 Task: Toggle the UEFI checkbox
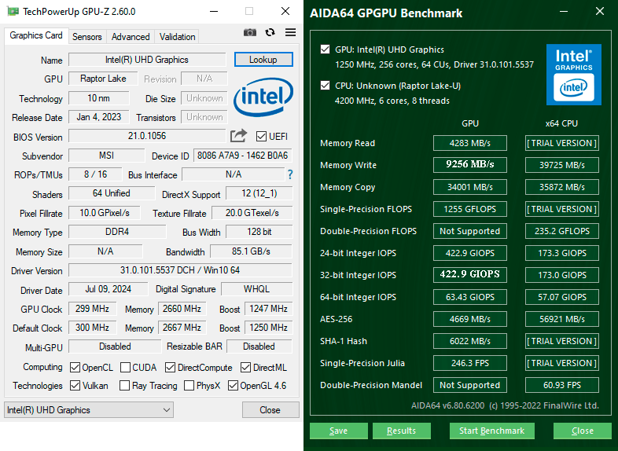pyautogui.click(x=261, y=136)
